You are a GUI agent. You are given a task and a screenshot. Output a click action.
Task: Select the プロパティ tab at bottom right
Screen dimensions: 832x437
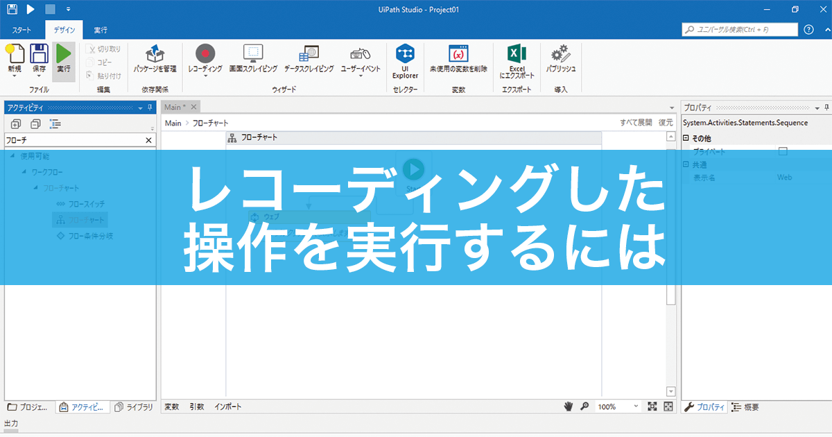704,407
